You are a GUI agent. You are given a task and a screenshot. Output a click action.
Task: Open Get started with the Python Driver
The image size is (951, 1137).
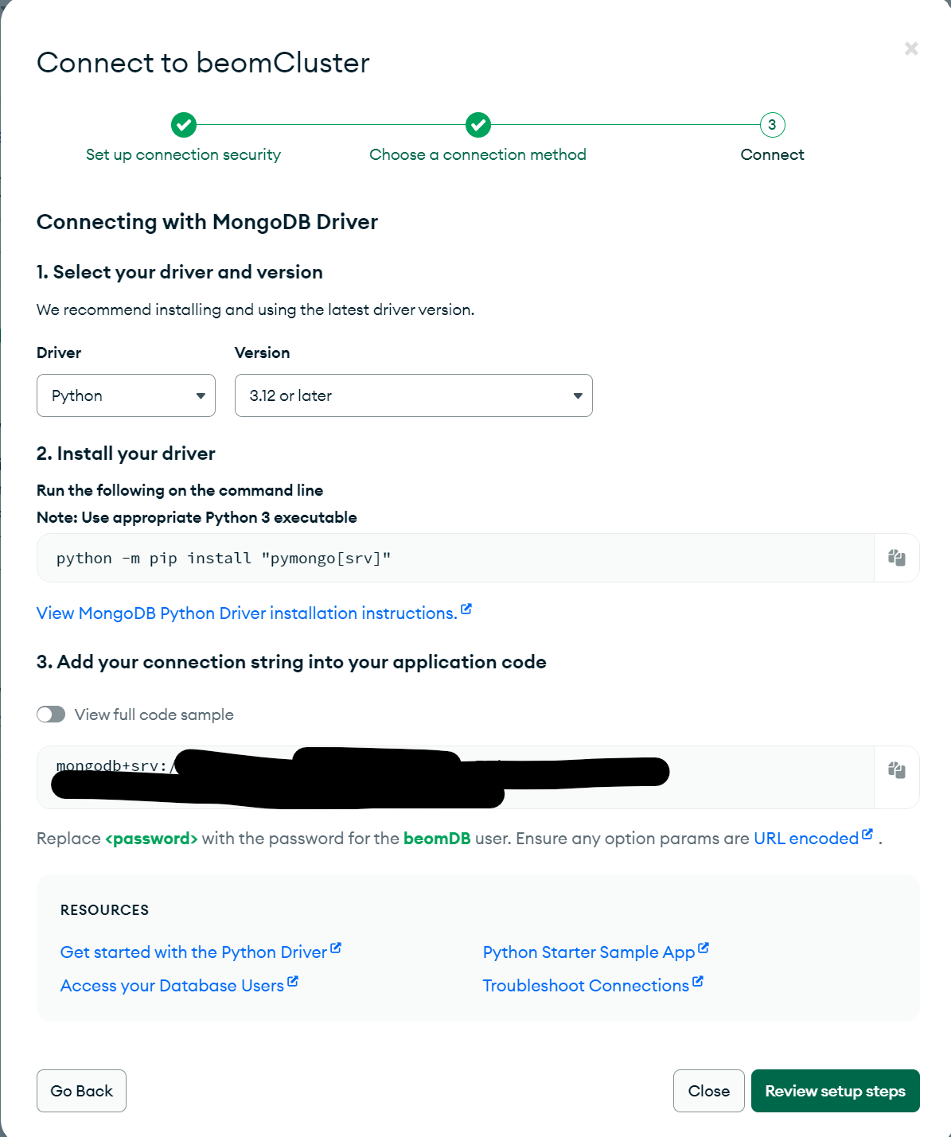click(x=193, y=952)
